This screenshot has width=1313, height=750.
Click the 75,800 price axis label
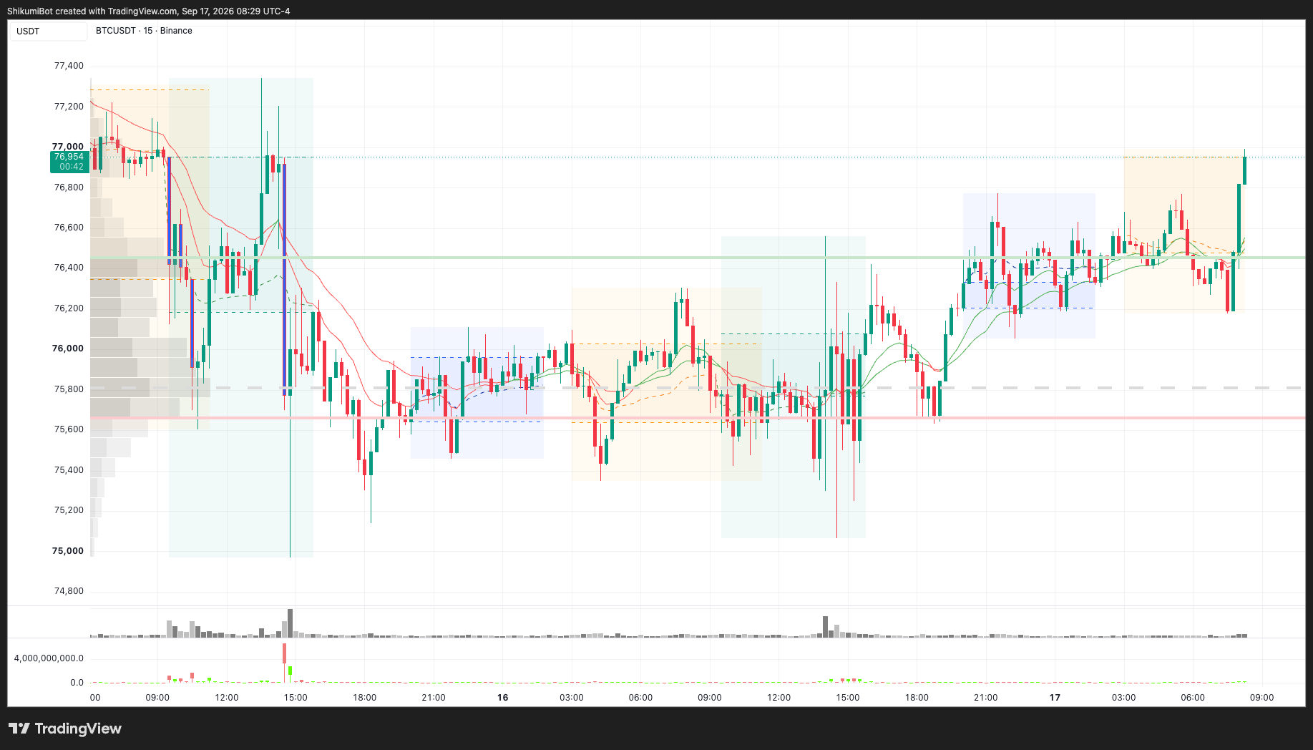pos(69,389)
